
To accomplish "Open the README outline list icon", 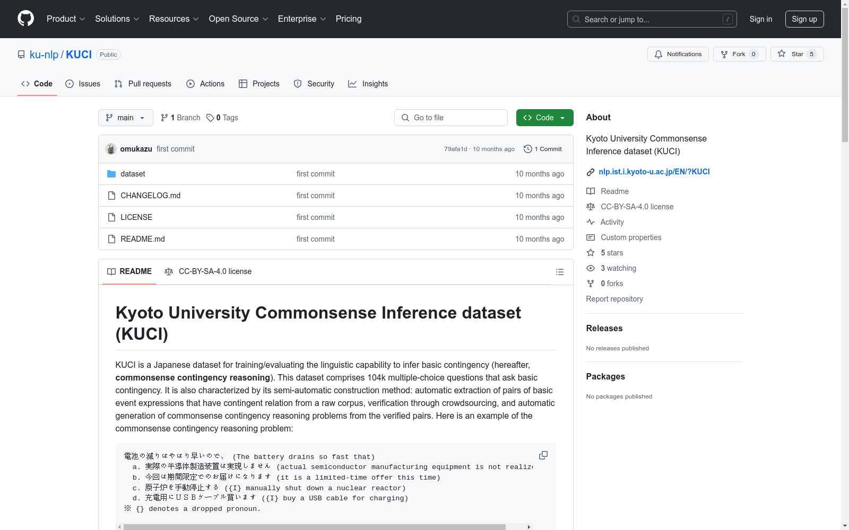I will [559, 272].
